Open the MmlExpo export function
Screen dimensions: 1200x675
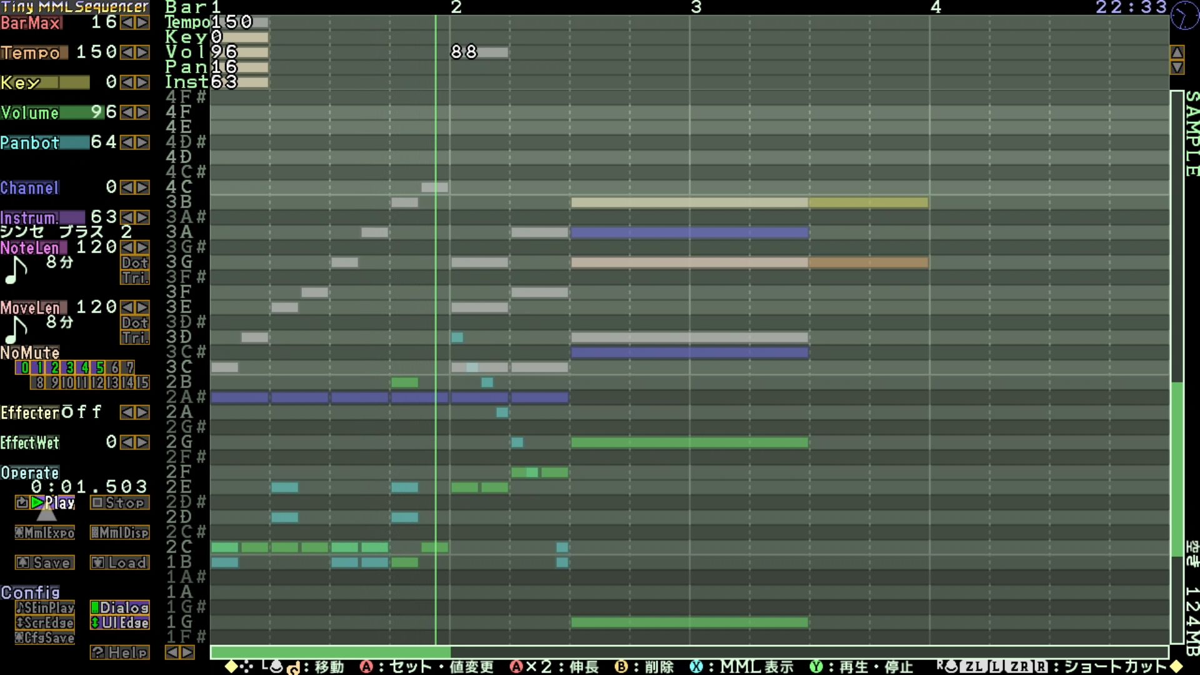45,532
